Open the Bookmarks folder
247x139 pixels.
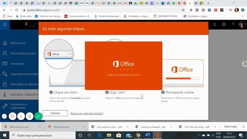click(24, 16)
